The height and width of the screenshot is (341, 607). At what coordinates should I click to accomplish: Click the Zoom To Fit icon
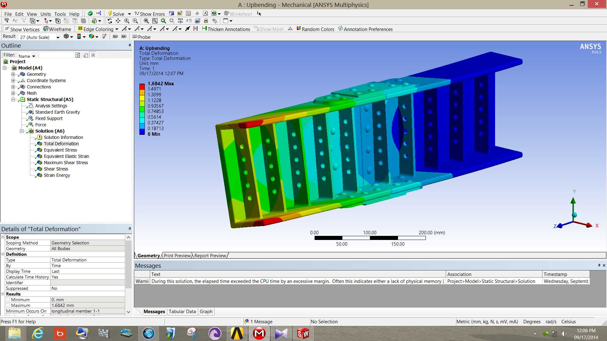(x=146, y=21)
